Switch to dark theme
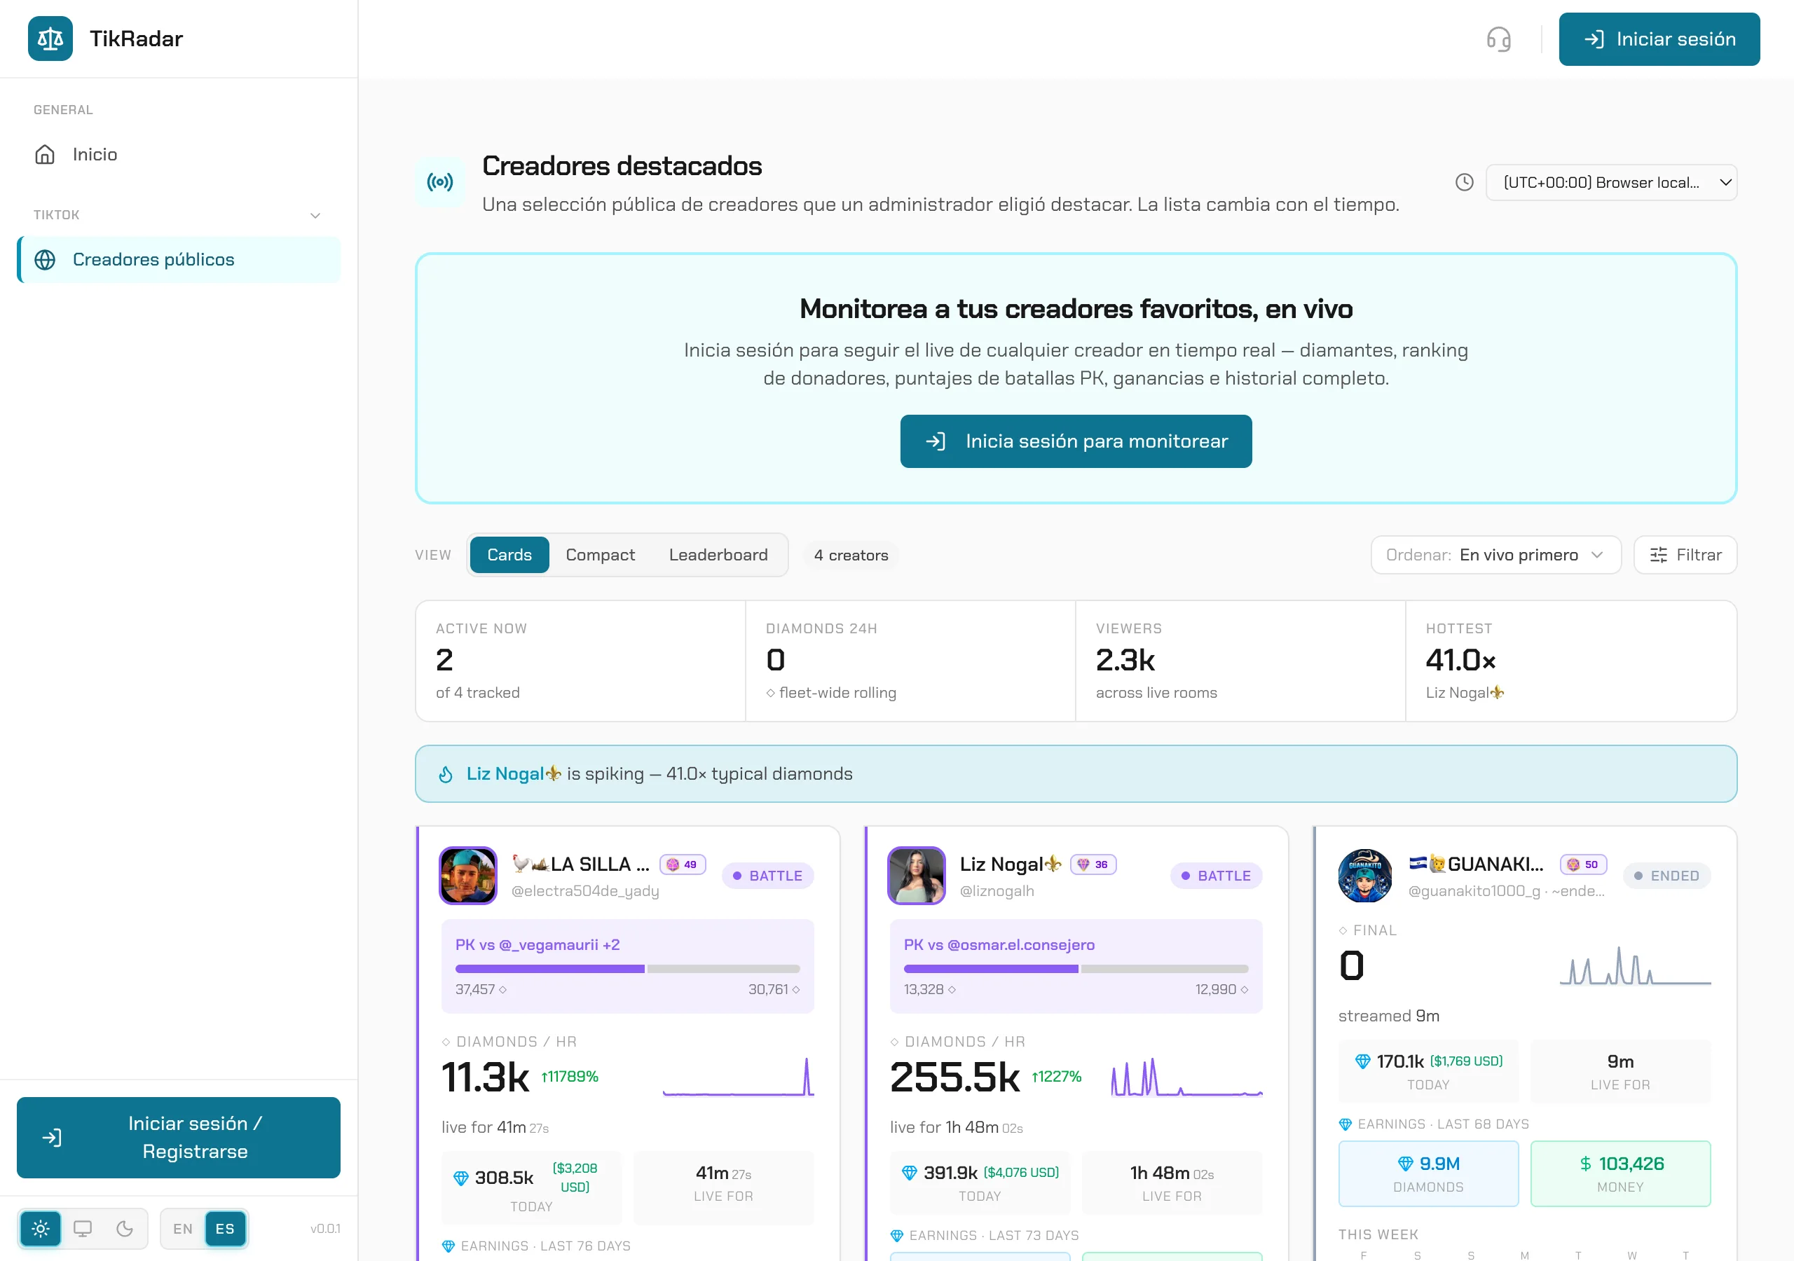This screenshot has width=1794, height=1261. point(125,1228)
